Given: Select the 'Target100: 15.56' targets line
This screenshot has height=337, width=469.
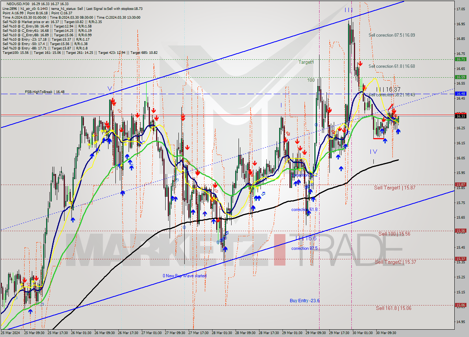Looking at the screenshot, I should 80,52.
